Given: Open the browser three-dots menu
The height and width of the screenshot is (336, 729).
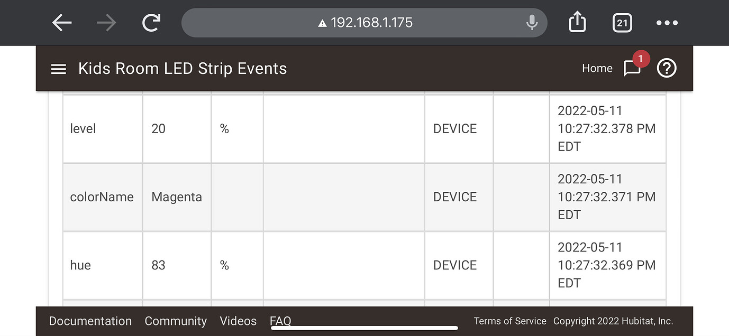Looking at the screenshot, I should (x=667, y=23).
